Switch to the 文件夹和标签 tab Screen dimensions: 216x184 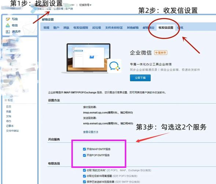114,28
